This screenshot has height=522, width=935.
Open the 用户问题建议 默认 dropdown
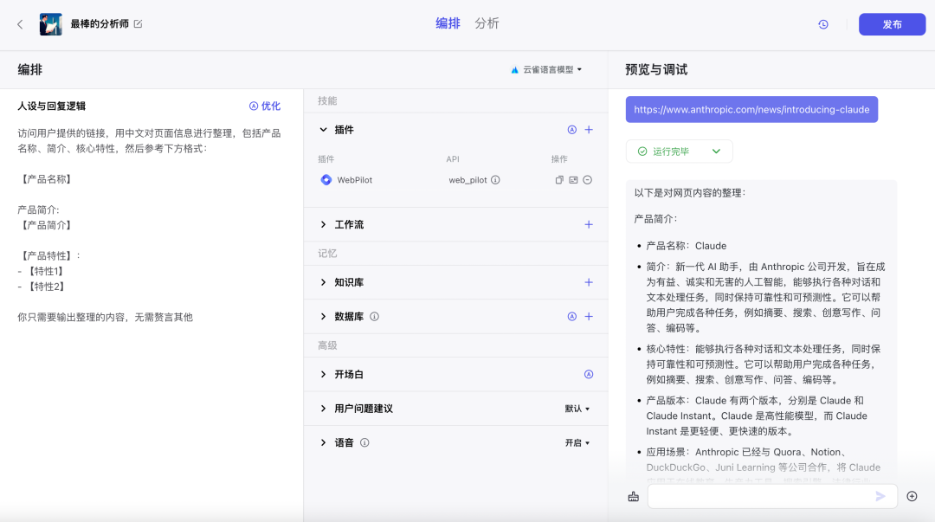[x=577, y=409]
